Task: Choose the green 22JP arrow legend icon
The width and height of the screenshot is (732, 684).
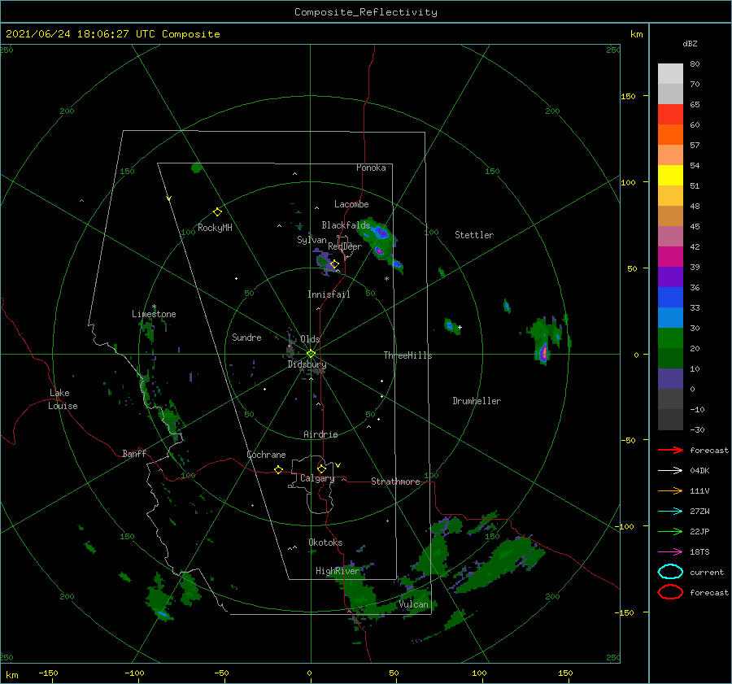Action: click(x=670, y=531)
